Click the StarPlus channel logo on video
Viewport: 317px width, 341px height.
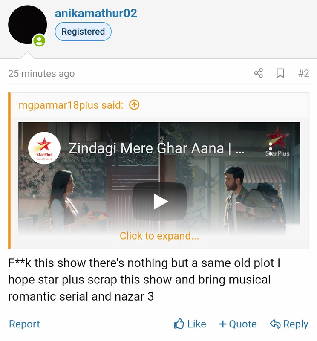(x=44, y=148)
